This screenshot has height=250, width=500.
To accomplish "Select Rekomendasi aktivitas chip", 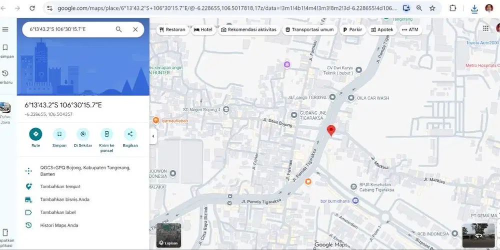I will click(248, 29).
